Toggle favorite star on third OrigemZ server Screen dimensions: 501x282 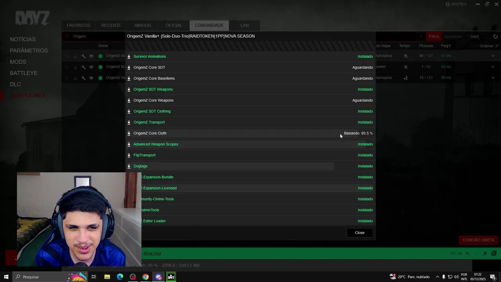pos(67,78)
